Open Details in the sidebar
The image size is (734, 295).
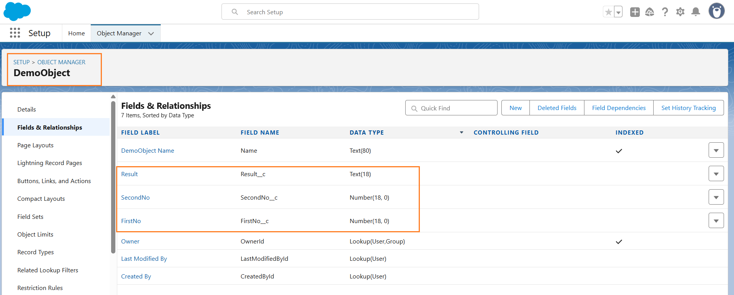27,110
